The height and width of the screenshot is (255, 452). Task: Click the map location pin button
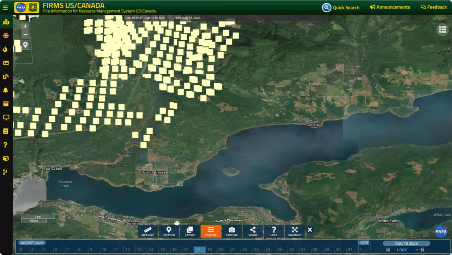coord(25,45)
